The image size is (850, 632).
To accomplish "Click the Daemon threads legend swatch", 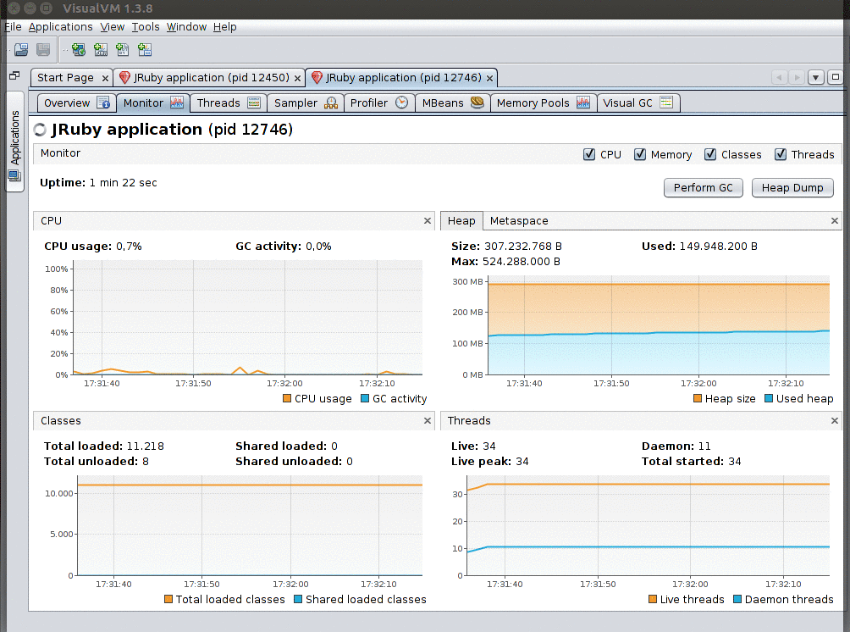I will point(737,600).
